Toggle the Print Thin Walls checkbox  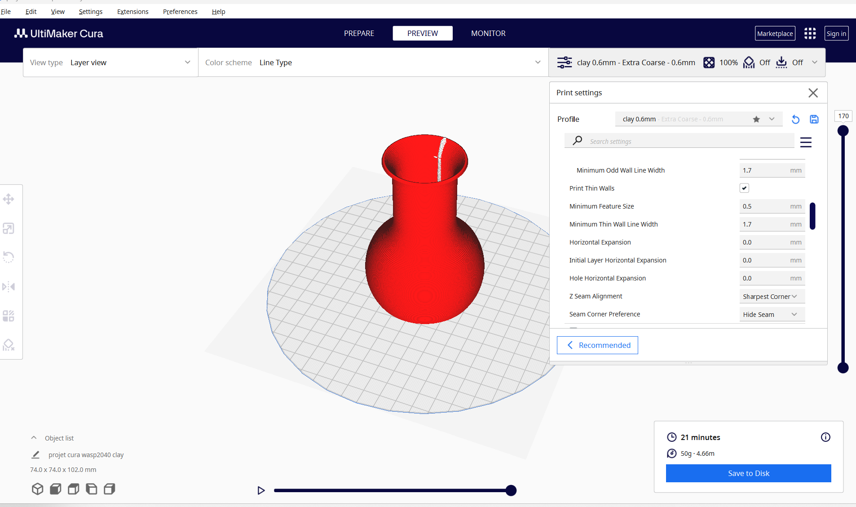coord(744,188)
